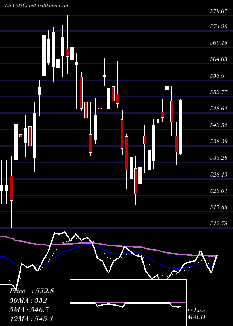Screen dimensions: 233x326
Task: Click the 517.88 price axis label
Action: click(219, 207)
